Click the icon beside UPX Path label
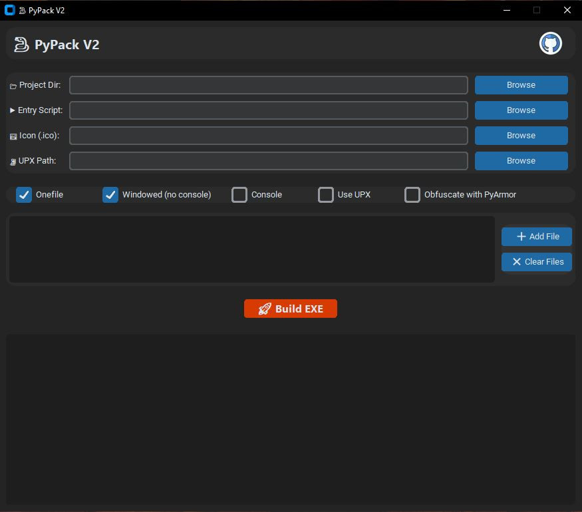 point(13,162)
